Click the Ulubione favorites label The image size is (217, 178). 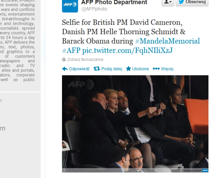[140, 69]
